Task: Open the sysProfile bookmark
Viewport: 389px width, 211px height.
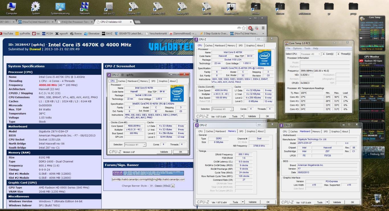Action: pos(23,34)
